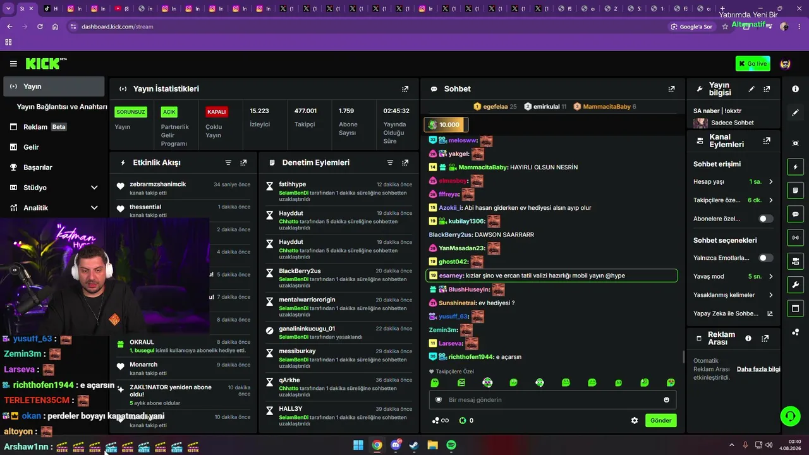Click the lightning bolt widget icon in sidebar
The height and width of the screenshot is (455, 809).
(795, 167)
